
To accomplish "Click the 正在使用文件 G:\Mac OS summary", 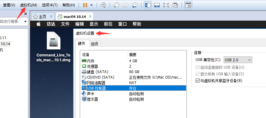I will click(155, 77).
